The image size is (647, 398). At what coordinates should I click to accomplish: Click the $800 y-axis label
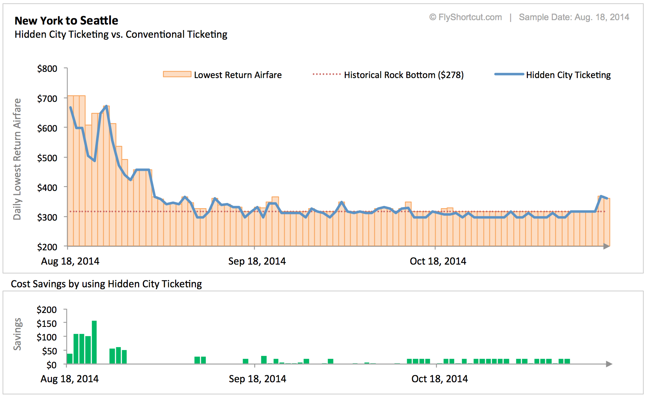coord(47,69)
